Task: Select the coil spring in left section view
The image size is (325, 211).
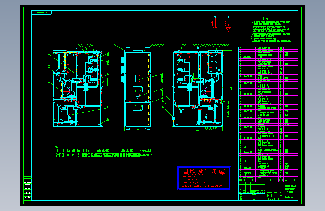Action: 69,118
